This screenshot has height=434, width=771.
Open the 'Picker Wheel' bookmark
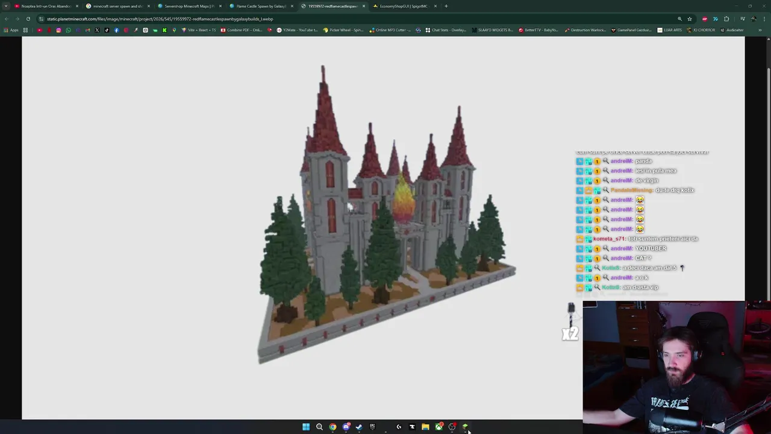tap(343, 30)
